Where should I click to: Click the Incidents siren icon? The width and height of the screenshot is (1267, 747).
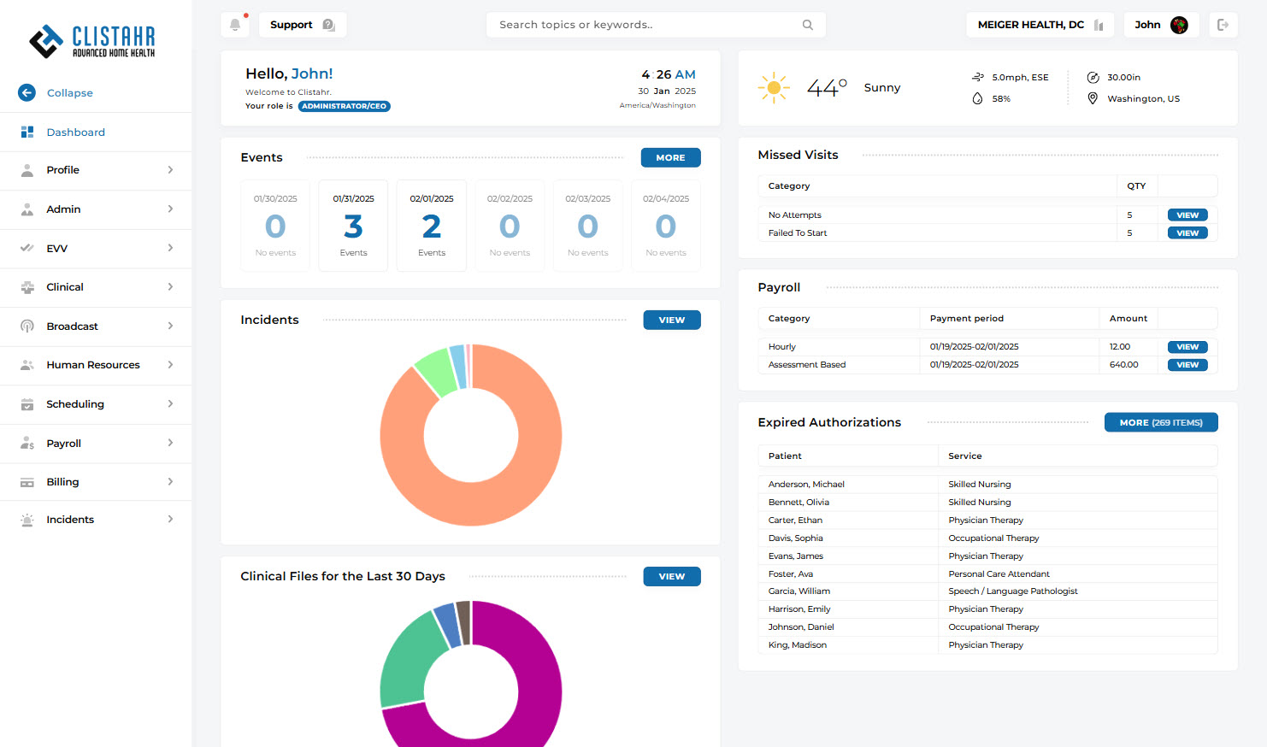27,520
